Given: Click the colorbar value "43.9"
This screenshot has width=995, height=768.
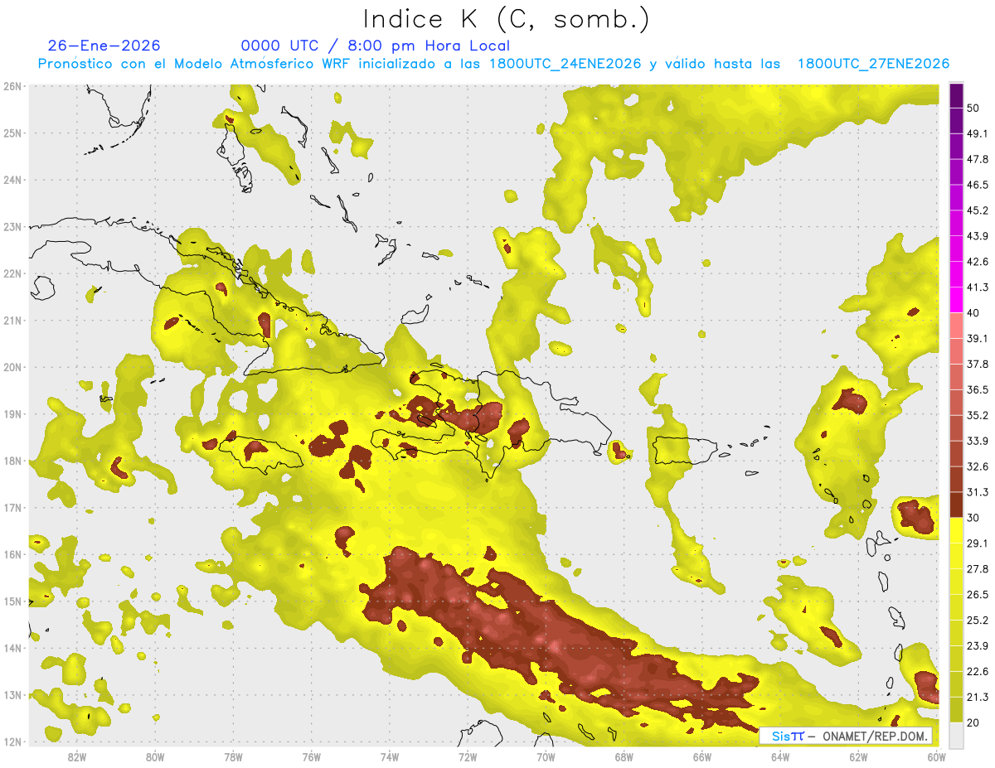Looking at the screenshot, I should (977, 236).
